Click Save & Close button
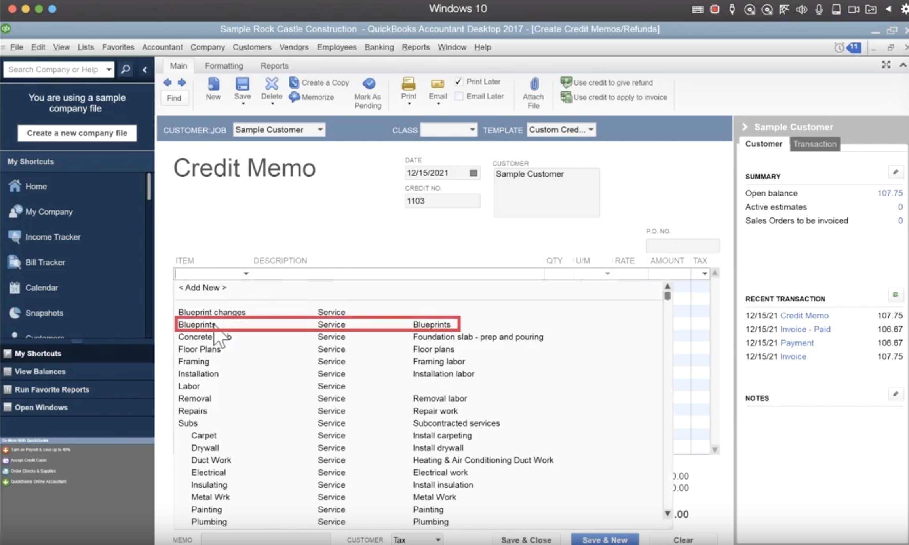909x545 pixels. 526,540
